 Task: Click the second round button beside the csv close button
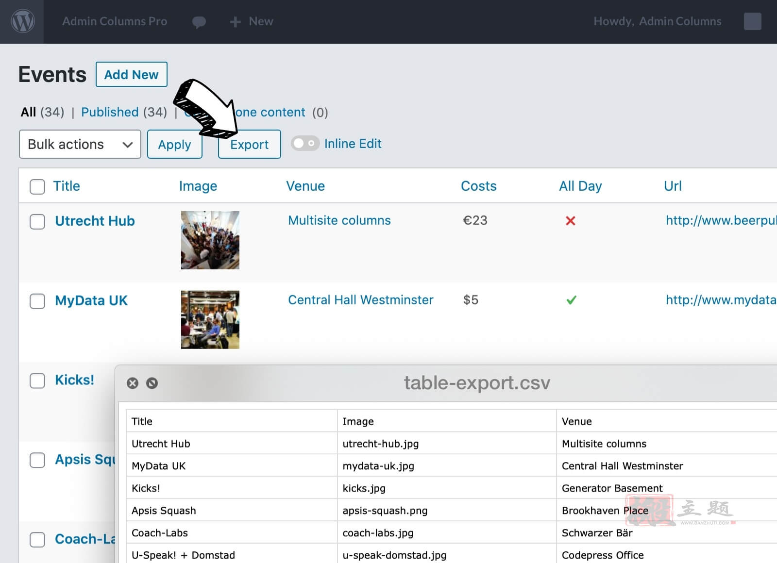pyautogui.click(x=152, y=383)
